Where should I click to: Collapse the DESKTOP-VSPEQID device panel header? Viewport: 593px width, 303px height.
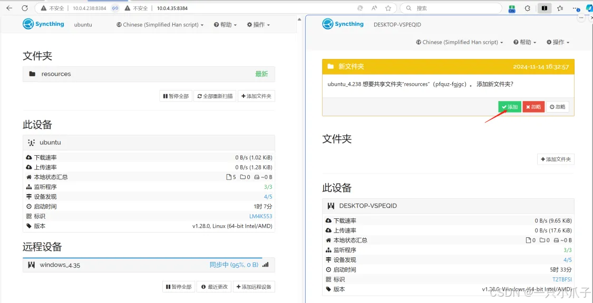(x=448, y=206)
